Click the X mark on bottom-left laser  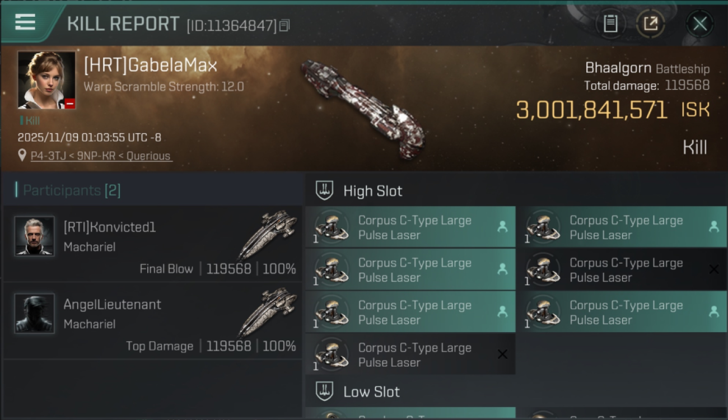[x=502, y=354]
